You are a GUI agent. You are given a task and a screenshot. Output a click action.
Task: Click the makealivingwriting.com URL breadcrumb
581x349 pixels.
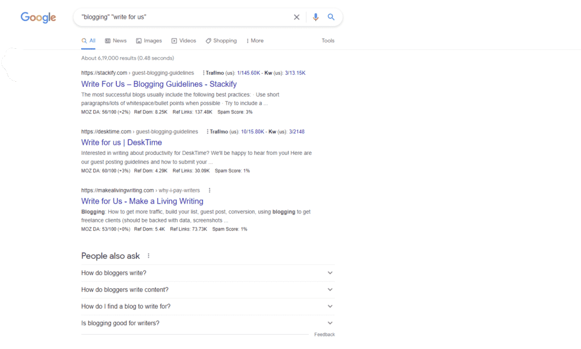pyautogui.click(x=141, y=191)
